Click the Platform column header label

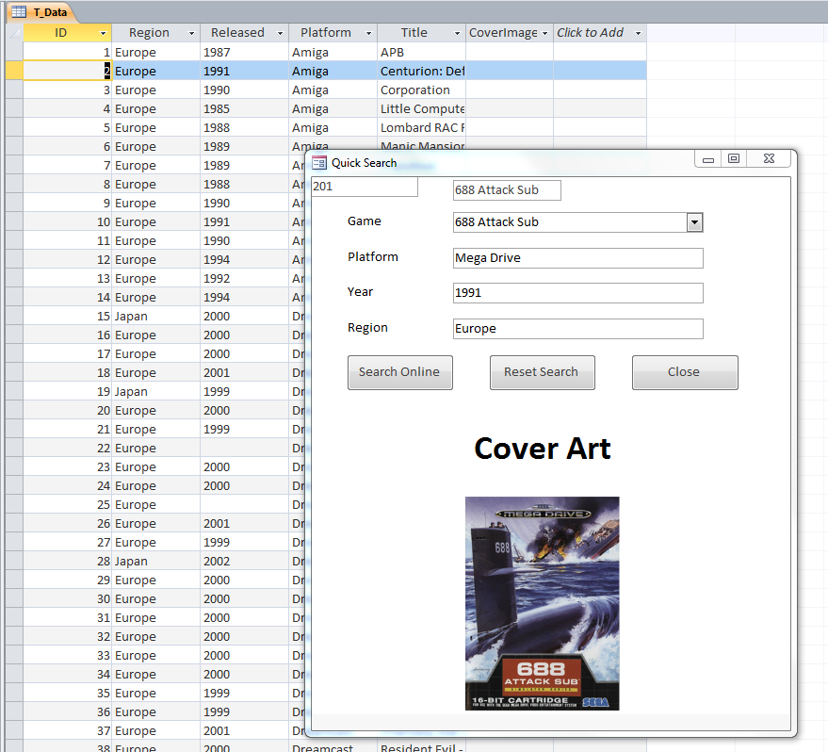coord(326,33)
